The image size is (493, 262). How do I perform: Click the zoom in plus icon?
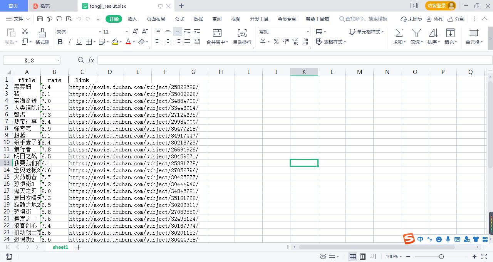pos(475,257)
